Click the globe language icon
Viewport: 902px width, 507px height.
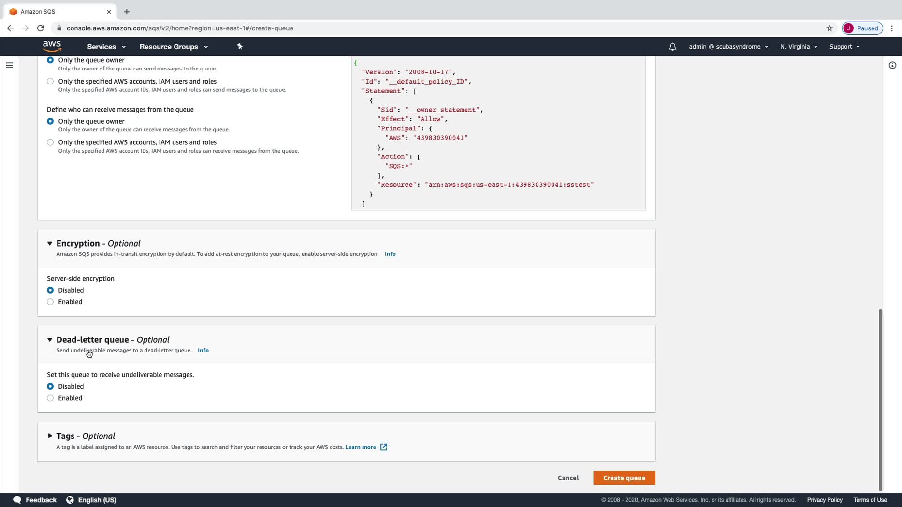[70, 500]
